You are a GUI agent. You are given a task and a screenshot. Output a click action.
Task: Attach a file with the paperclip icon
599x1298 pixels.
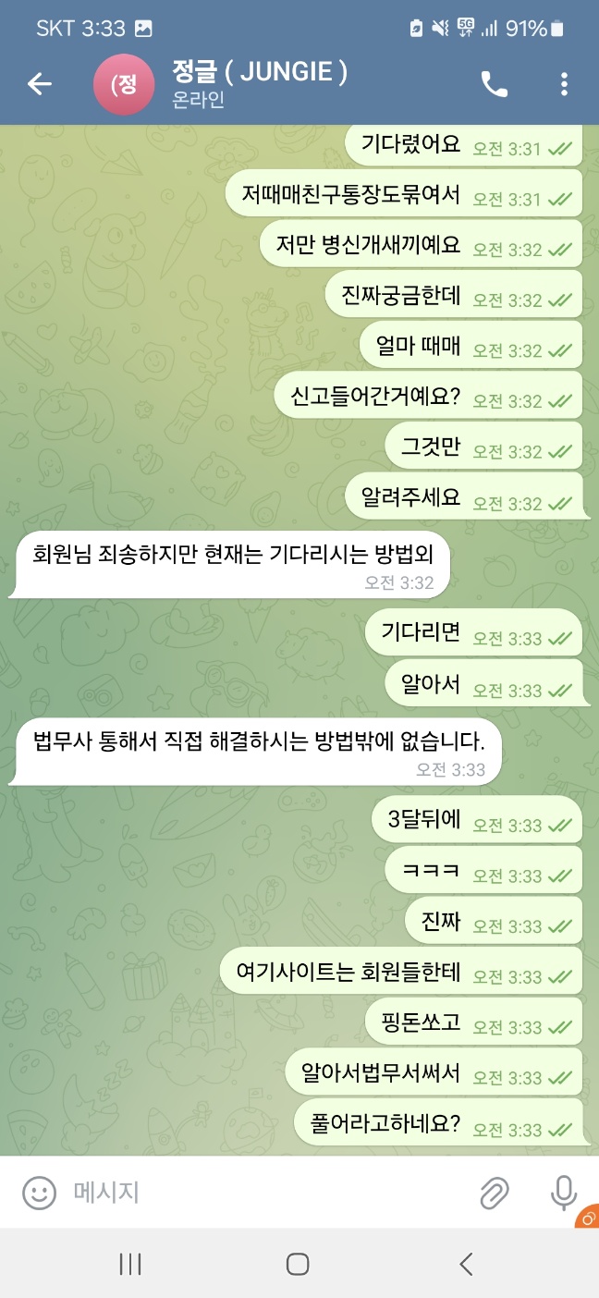495,1193
